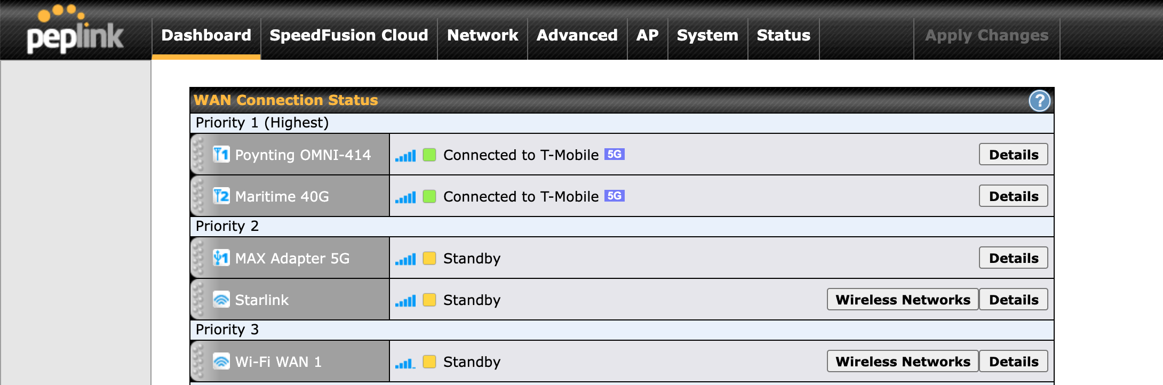Click yellow status indicator for Starlink

[x=429, y=300]
